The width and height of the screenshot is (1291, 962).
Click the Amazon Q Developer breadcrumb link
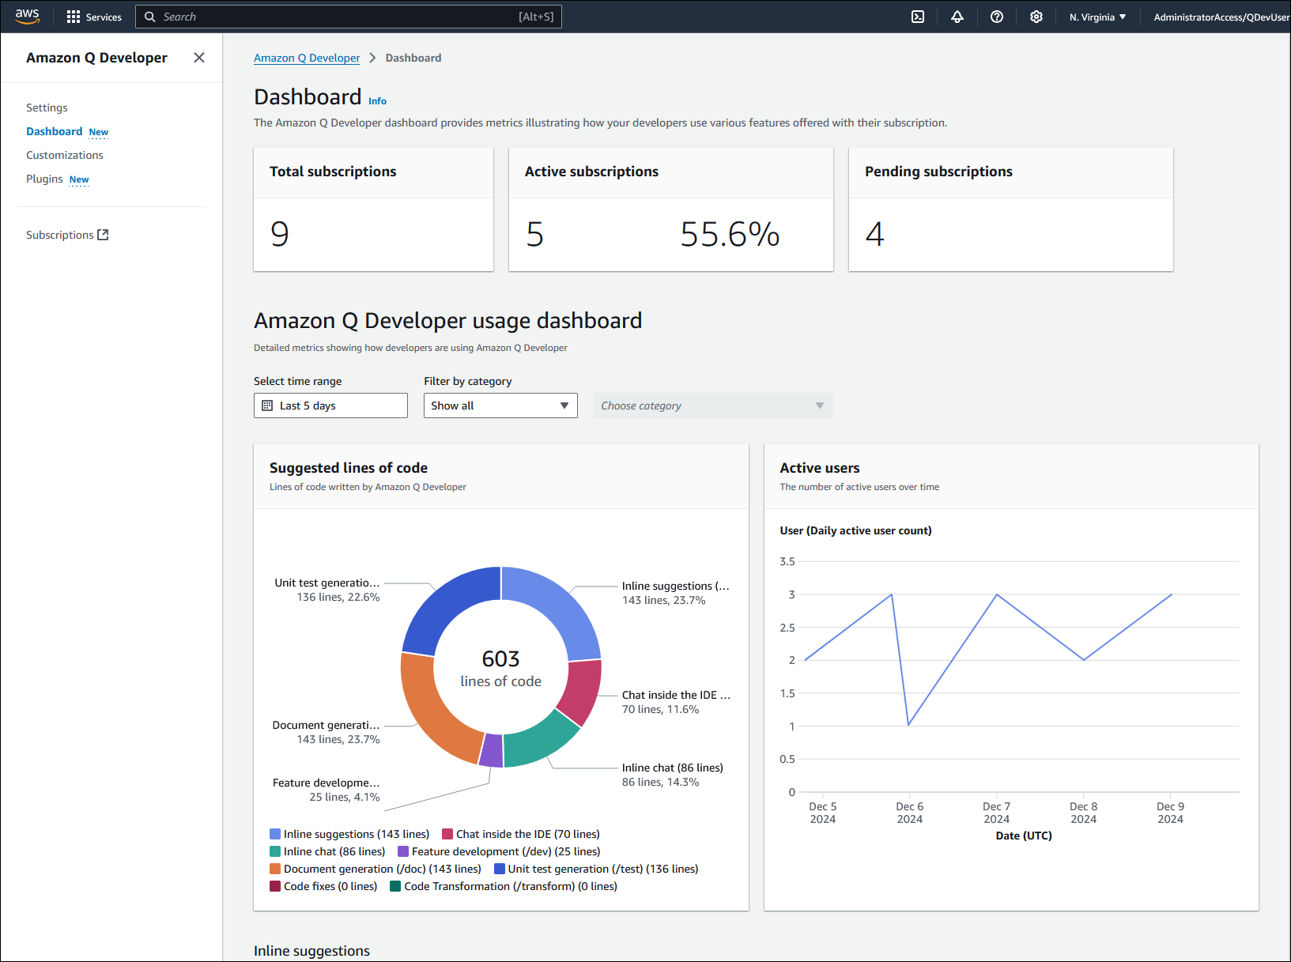tap(307, 58)
